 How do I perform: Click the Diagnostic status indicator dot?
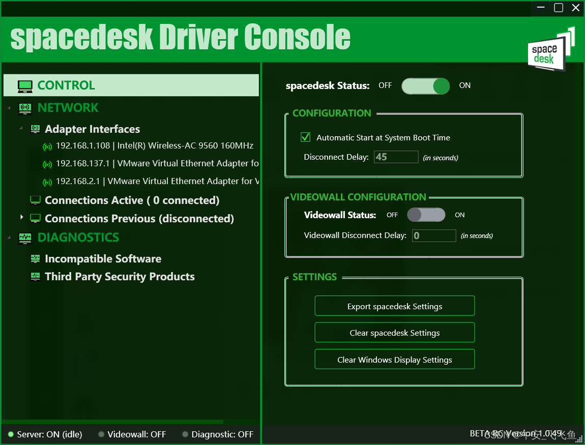[x=185, y=434]
